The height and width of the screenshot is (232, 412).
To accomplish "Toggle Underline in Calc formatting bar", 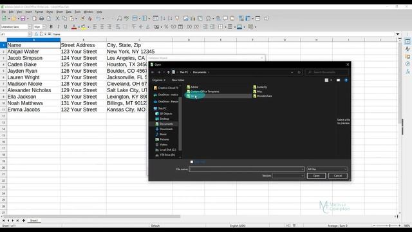I will pyautogui.click(x=66, y=27).
